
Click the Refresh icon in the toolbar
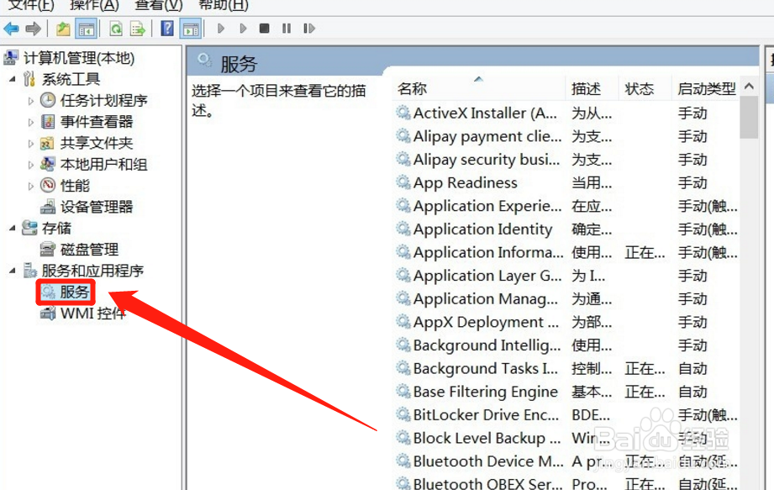pyautogui.click(x=115, y=28)
